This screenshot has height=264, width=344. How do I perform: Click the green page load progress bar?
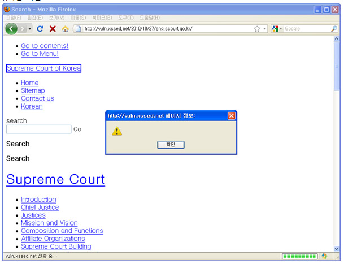click(300, 256)
